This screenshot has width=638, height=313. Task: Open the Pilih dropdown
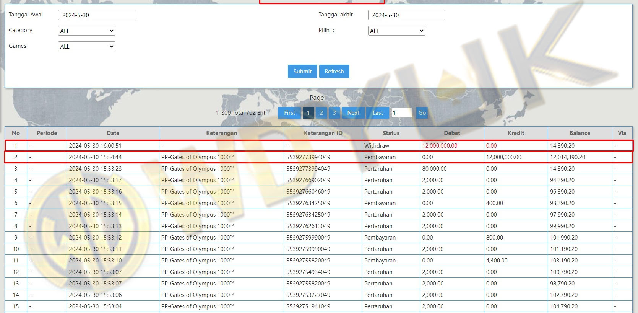396,31
